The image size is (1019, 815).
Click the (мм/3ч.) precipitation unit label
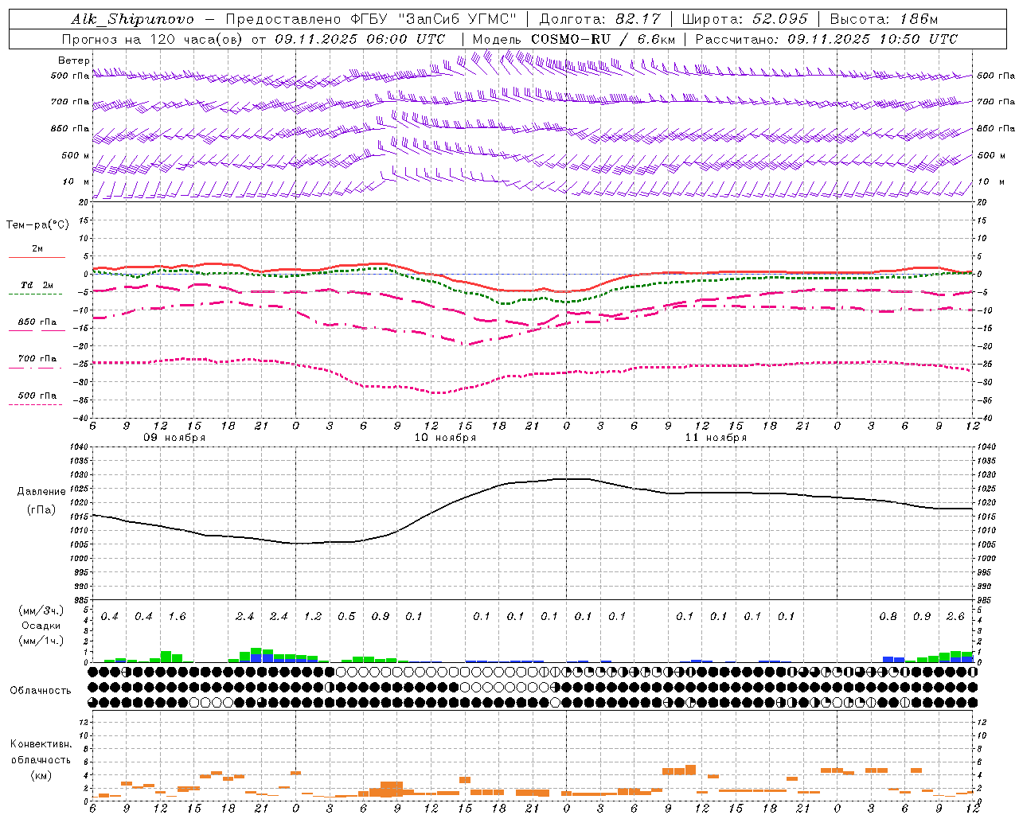click(41, 610)
